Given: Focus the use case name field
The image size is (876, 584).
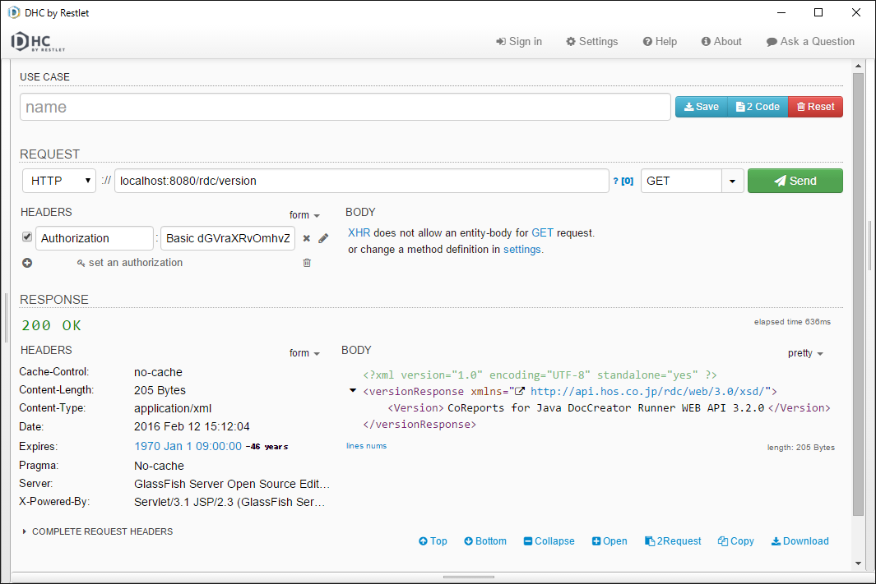Looking at the screenshot, I should coord(345,107).
